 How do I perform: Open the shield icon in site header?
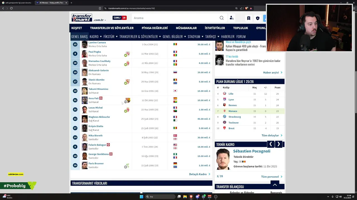[258, 18]
